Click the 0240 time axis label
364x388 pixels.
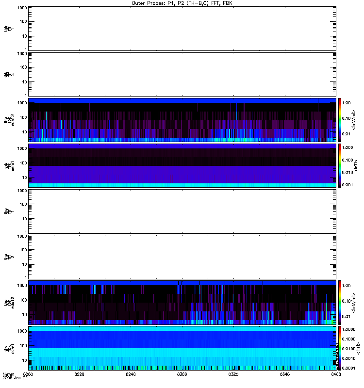(131, 374)
